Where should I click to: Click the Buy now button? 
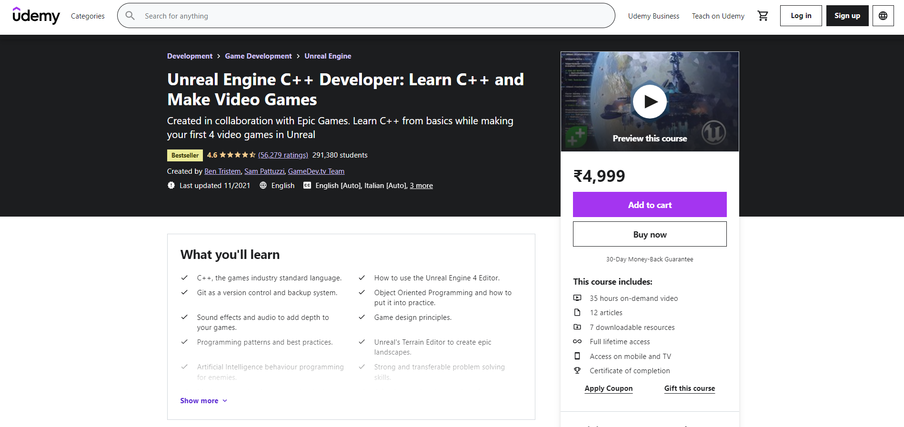pos(650,234)
